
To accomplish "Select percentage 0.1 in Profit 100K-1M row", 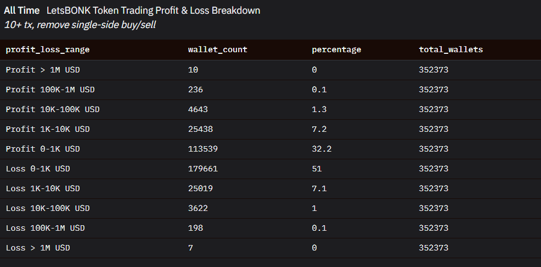I will click(319, 90).
